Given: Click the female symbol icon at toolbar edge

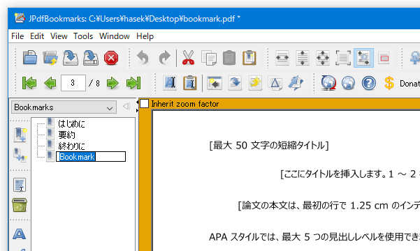Looking at the screenshot, I should point(414,58).
